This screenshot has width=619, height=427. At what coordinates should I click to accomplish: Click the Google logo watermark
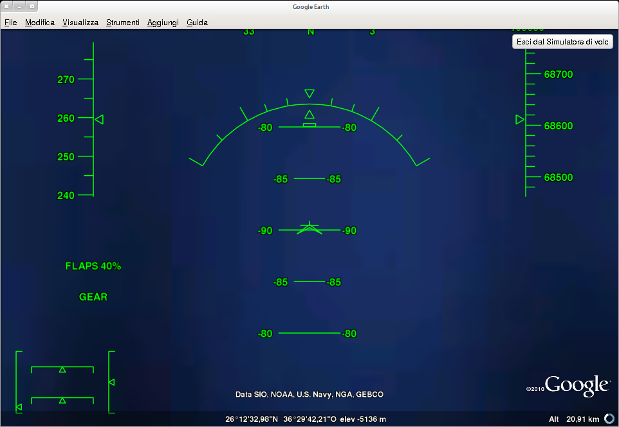577,385
